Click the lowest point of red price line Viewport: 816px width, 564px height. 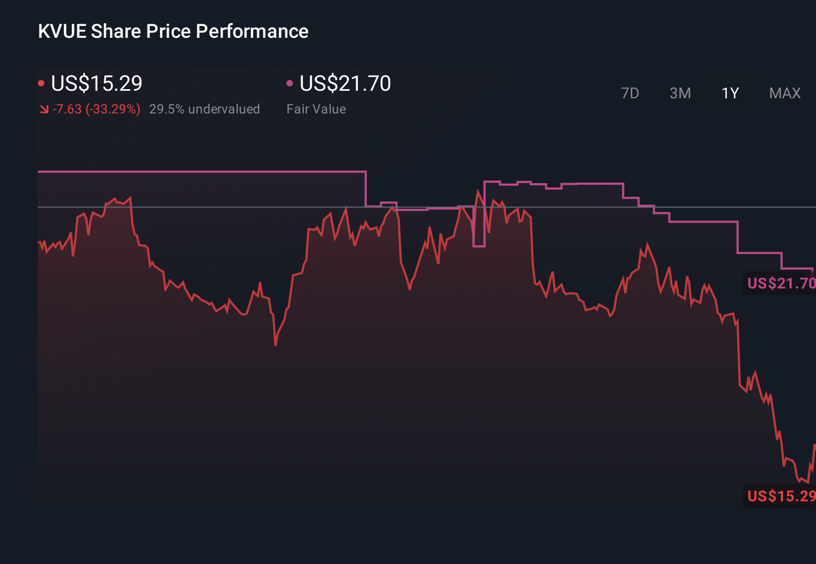click(808, 482)
